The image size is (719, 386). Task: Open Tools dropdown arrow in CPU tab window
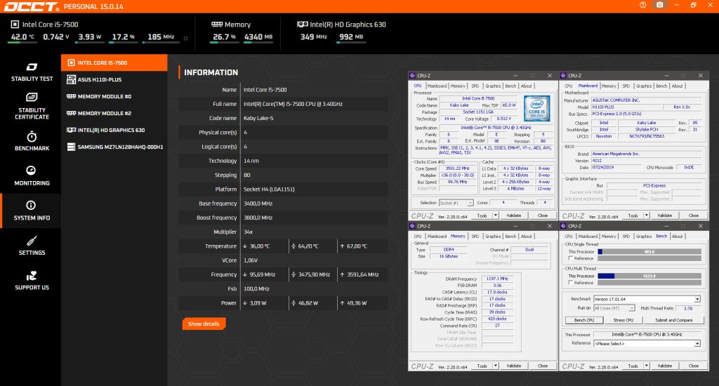click(x=496, y=215)
